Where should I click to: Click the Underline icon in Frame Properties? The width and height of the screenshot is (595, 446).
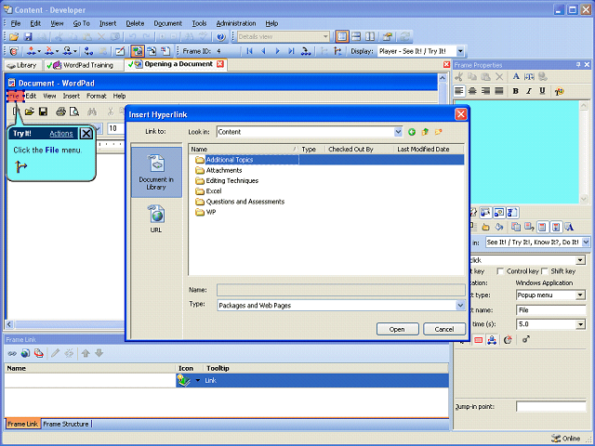(542, 91)
